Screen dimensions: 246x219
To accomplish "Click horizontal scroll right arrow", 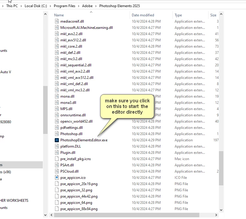I will coord(216,215).
